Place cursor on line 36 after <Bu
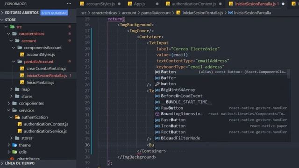The height and width of the screenshot is (168, 299). [x=154, y=145]
